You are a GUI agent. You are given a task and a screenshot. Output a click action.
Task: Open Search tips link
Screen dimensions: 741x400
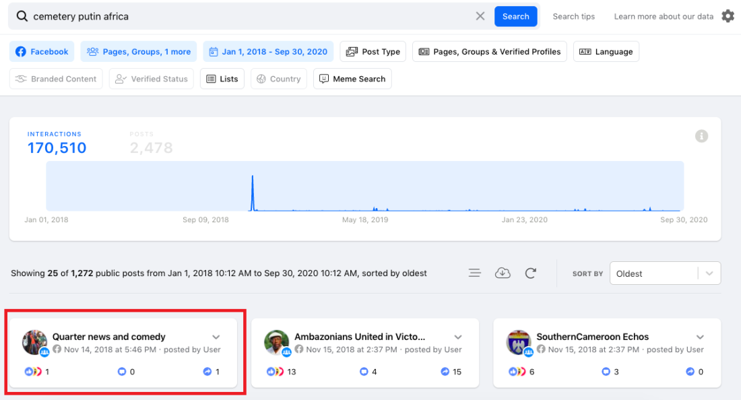pos(574,17)
